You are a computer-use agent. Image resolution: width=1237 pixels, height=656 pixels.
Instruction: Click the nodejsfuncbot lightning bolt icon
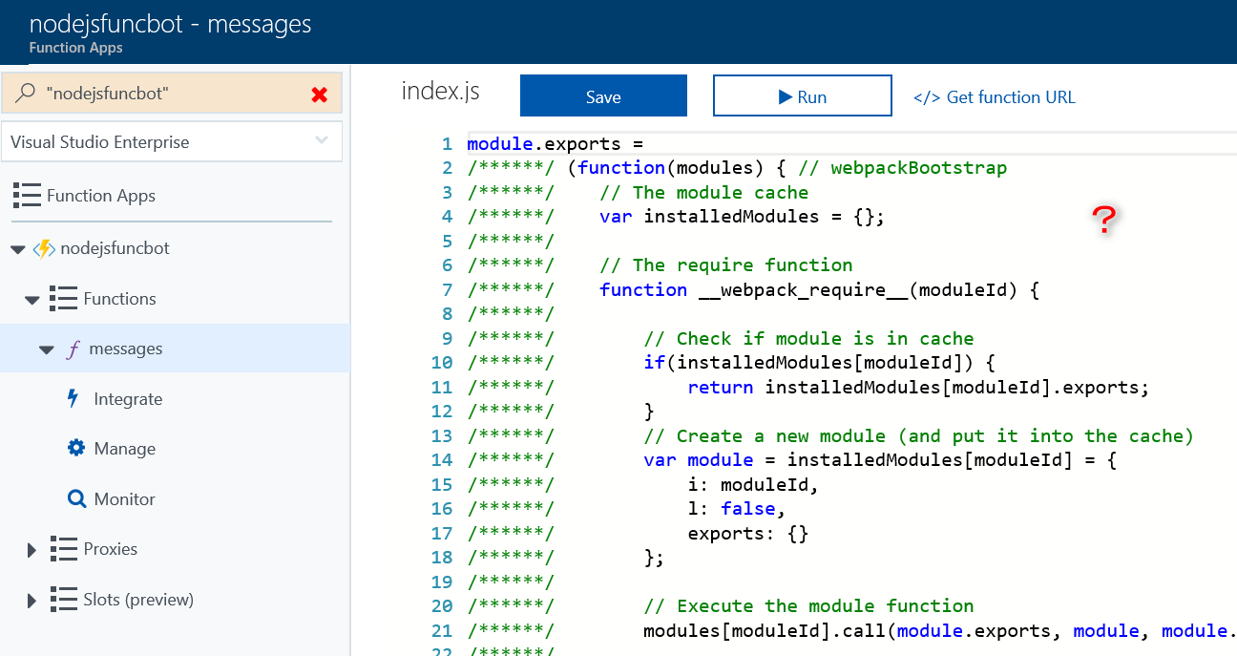pyautogui.click(x=44, y=248)
